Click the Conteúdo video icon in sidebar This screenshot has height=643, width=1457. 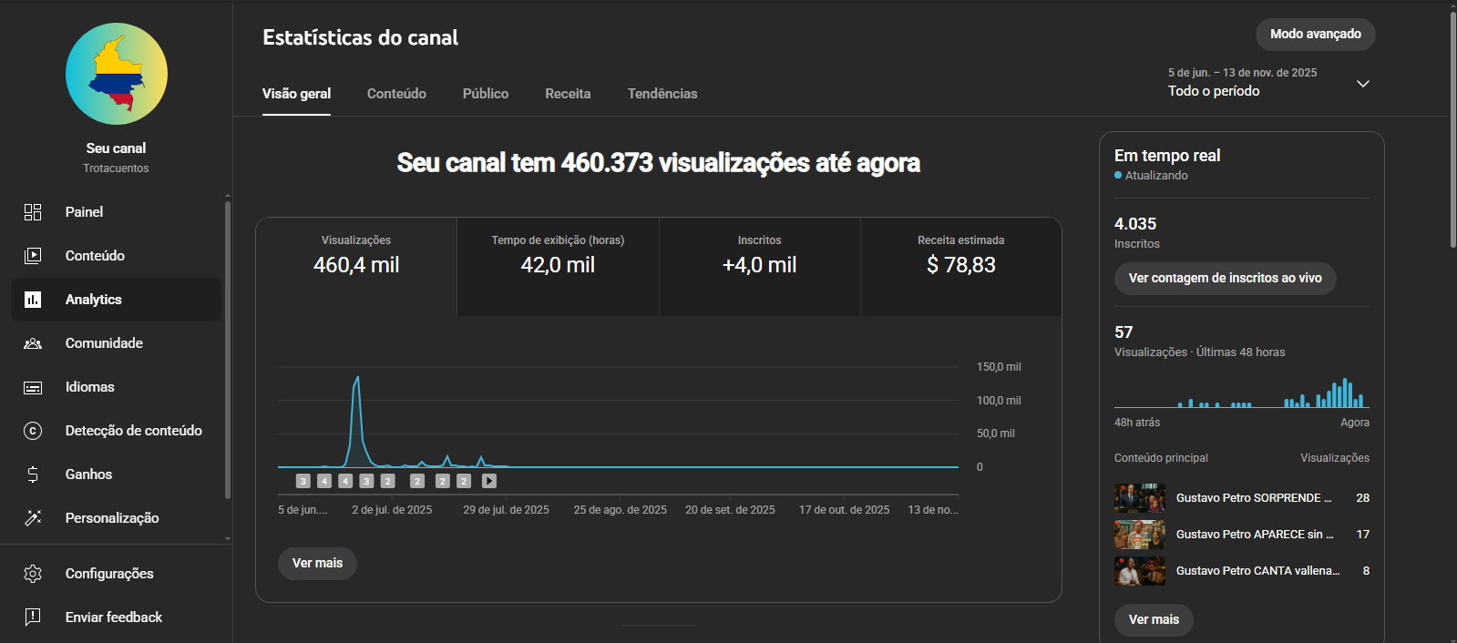[33, 256]
